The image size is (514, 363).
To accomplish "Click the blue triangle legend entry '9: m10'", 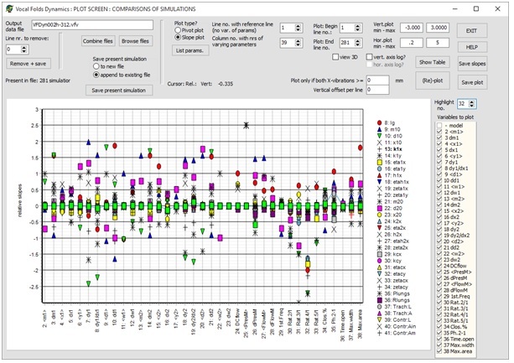I will [389, 129].
